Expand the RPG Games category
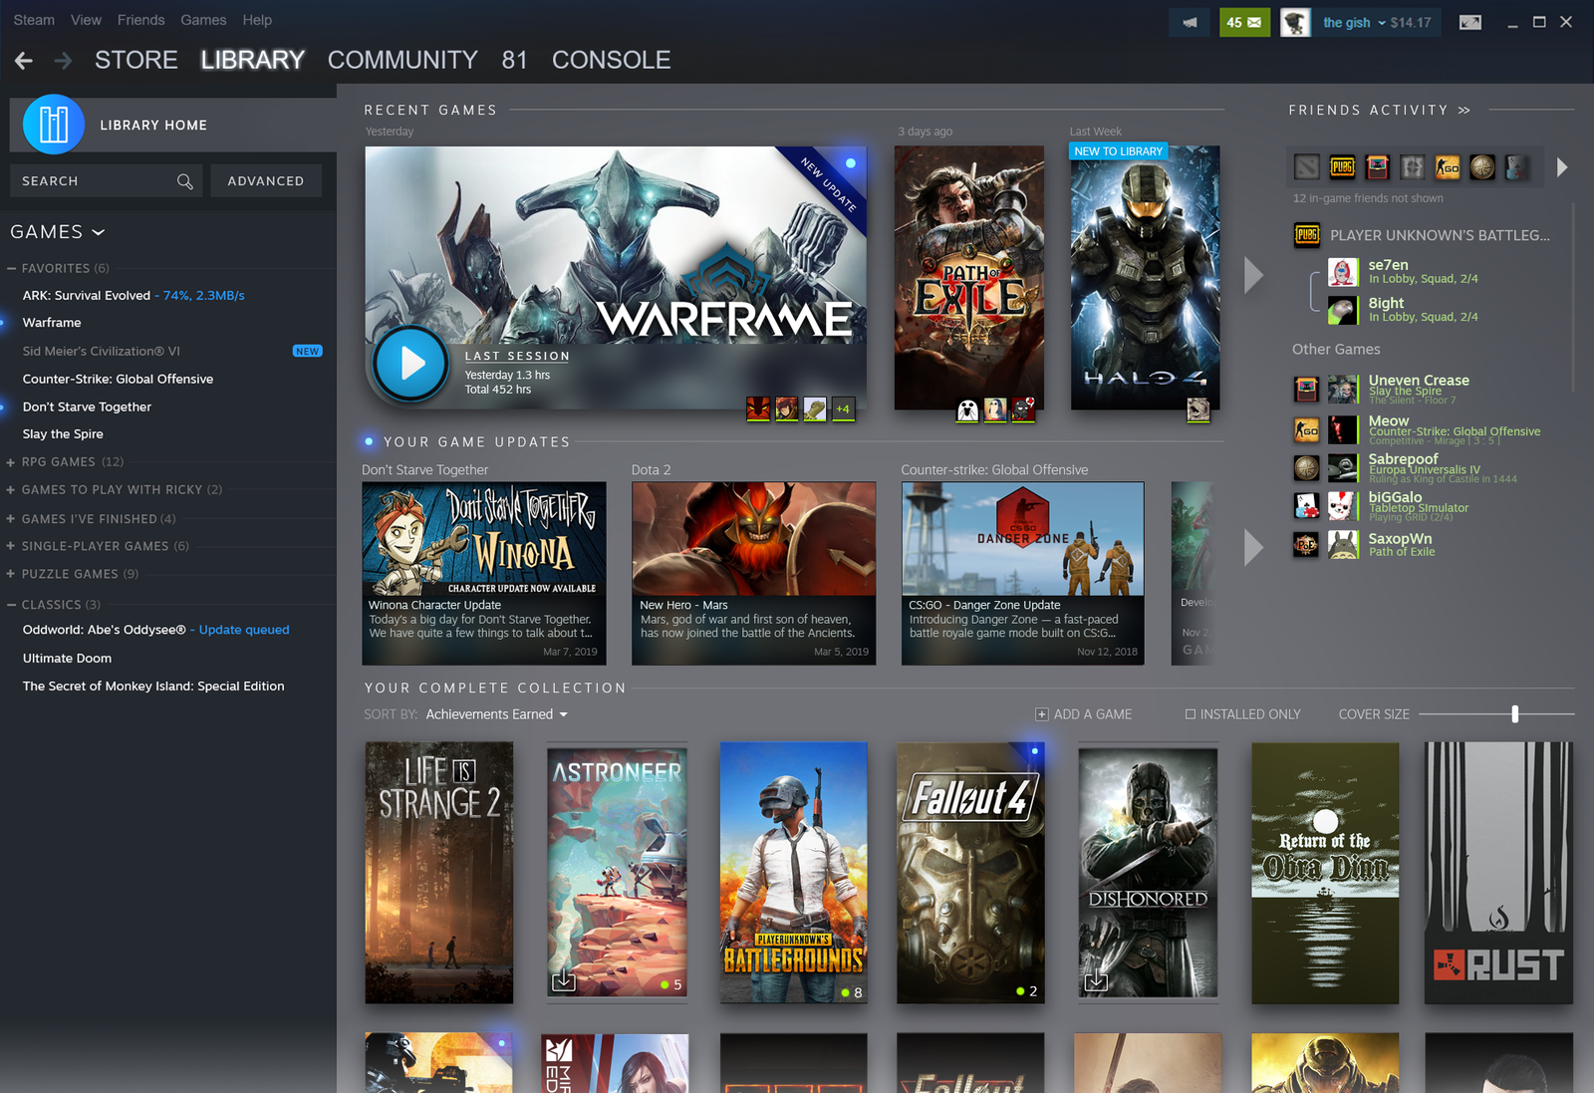1594x1093 pixels. point(11,462)
